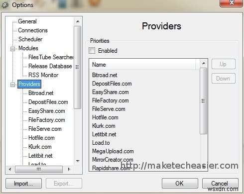244x194 pixels.
Task: Click providers list vertical scrollbar thumb
Action: (204, 101)
